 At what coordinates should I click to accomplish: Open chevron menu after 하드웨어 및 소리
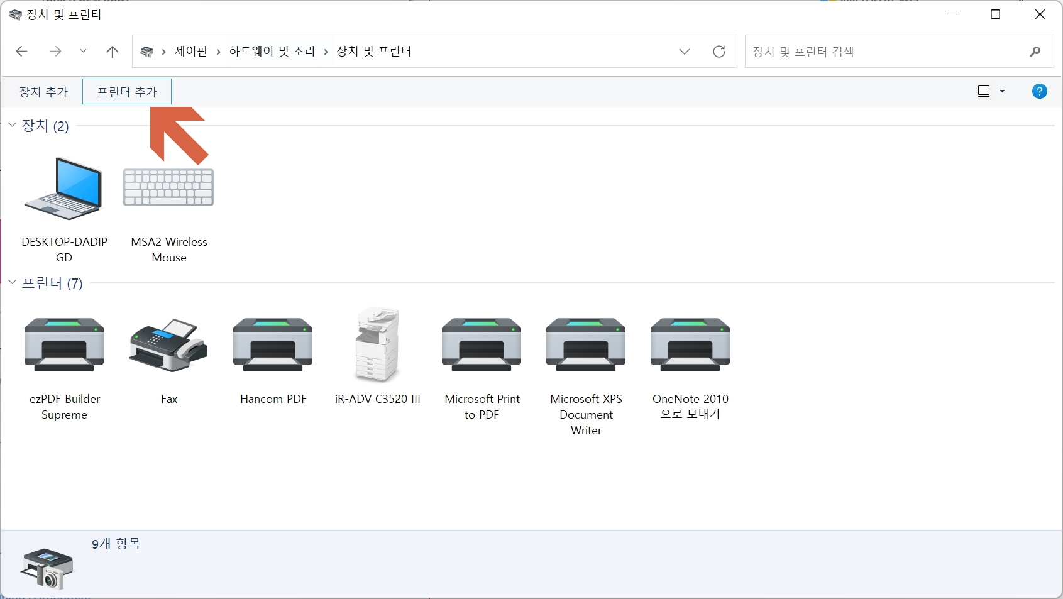tap(326, 52)
